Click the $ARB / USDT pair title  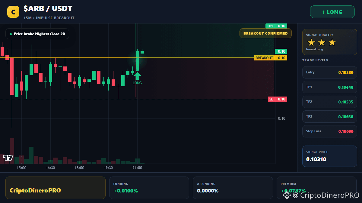(x=48, y=9)
